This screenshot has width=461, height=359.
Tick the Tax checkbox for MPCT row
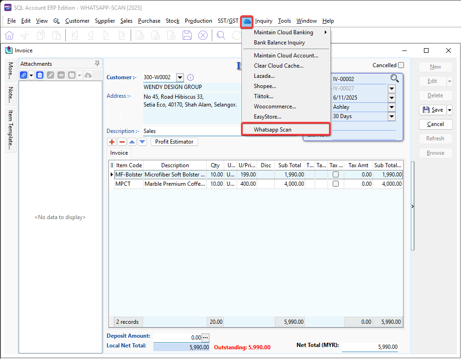click(335, 184)
